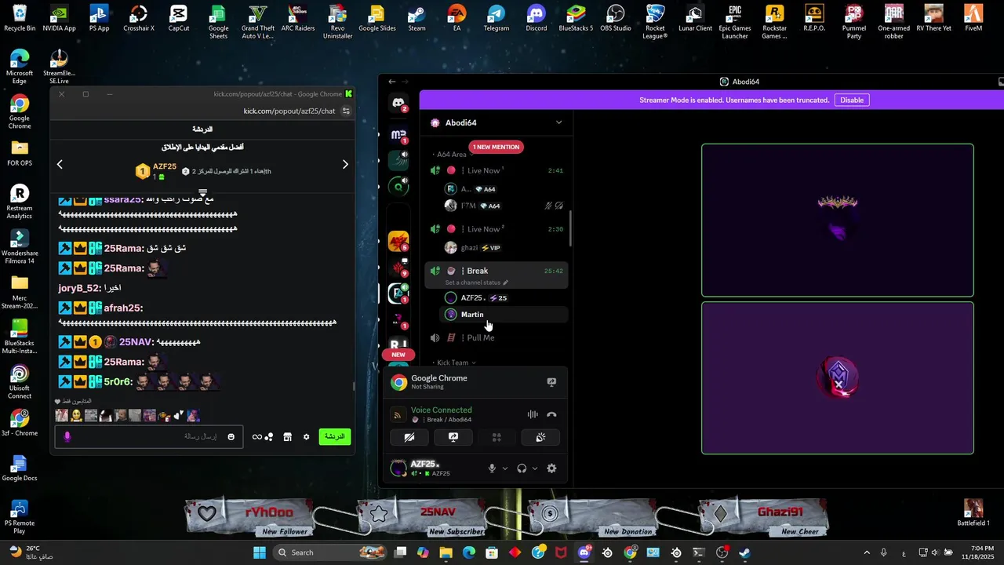Screen dimensions: 1004x565
Task: Select user ghazi VIP in voice list
Action: tap(504, 248)
